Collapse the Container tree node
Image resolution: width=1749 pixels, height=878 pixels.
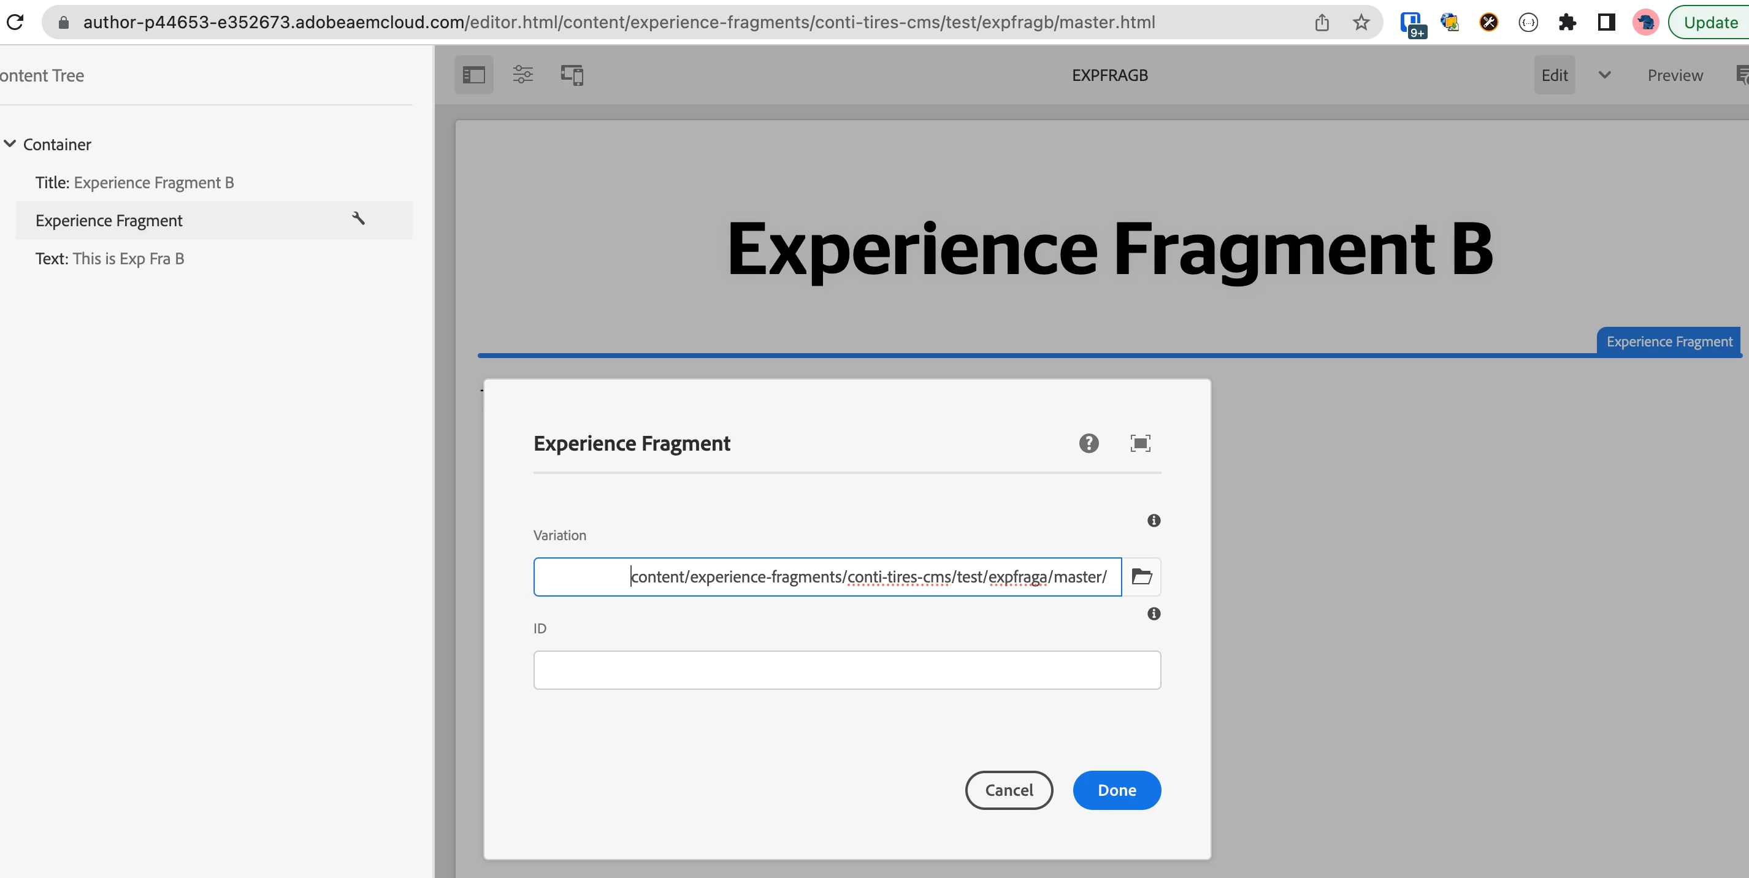(10, 144)
